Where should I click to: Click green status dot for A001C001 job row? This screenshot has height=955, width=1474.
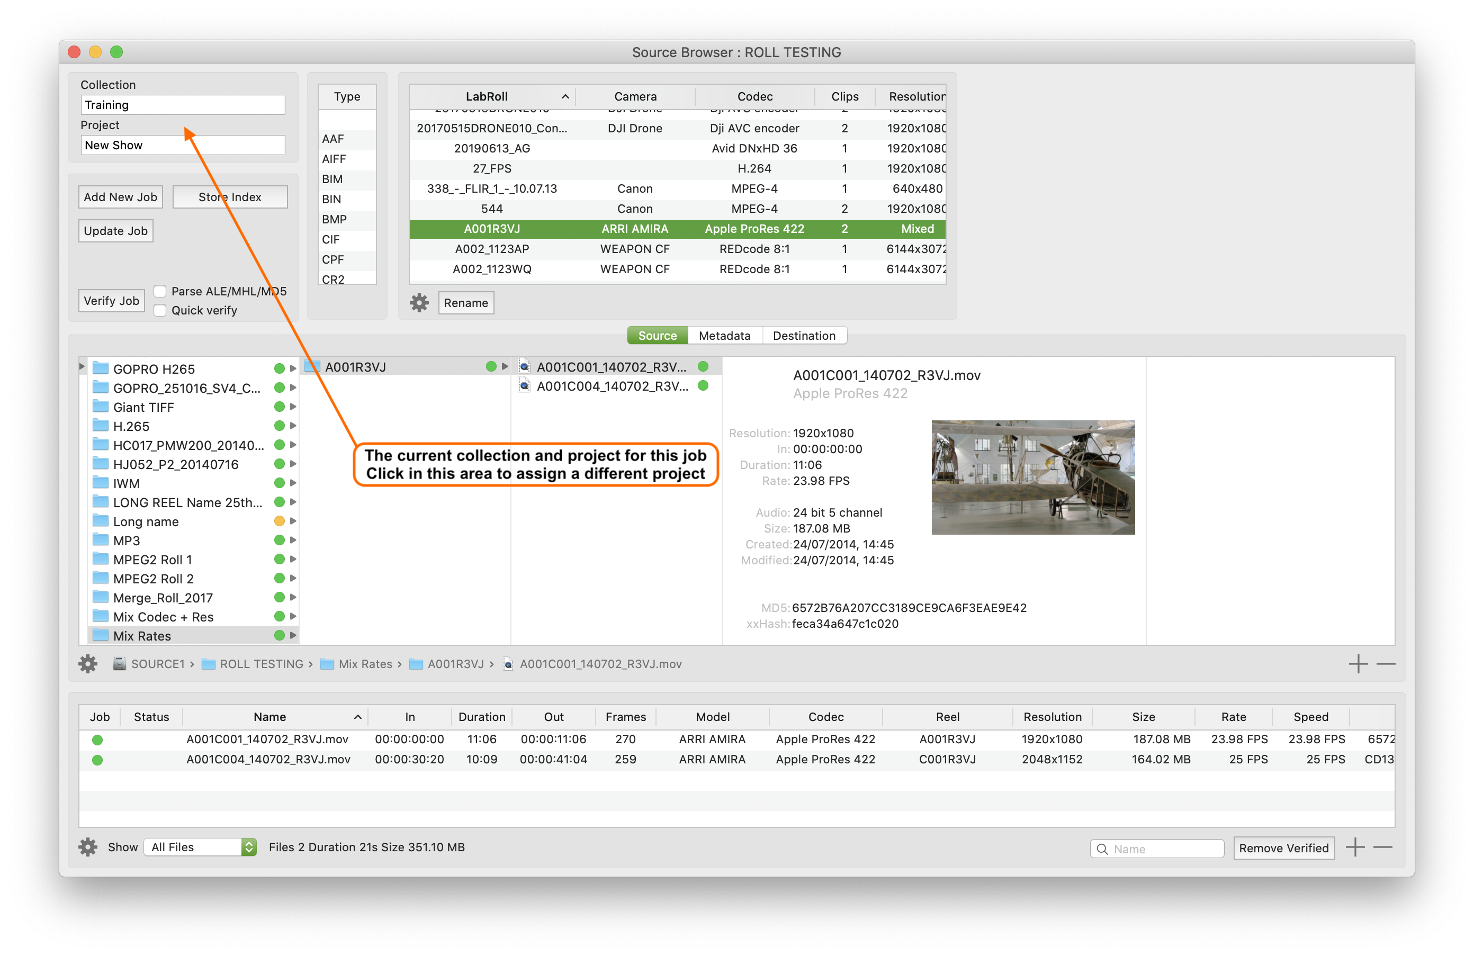97,740
